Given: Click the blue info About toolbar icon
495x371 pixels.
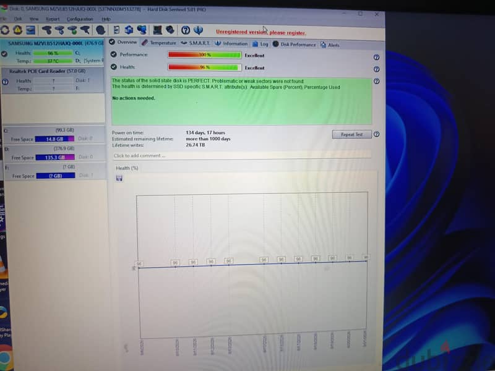Looking at the screenshot, I should pos(198,30).
